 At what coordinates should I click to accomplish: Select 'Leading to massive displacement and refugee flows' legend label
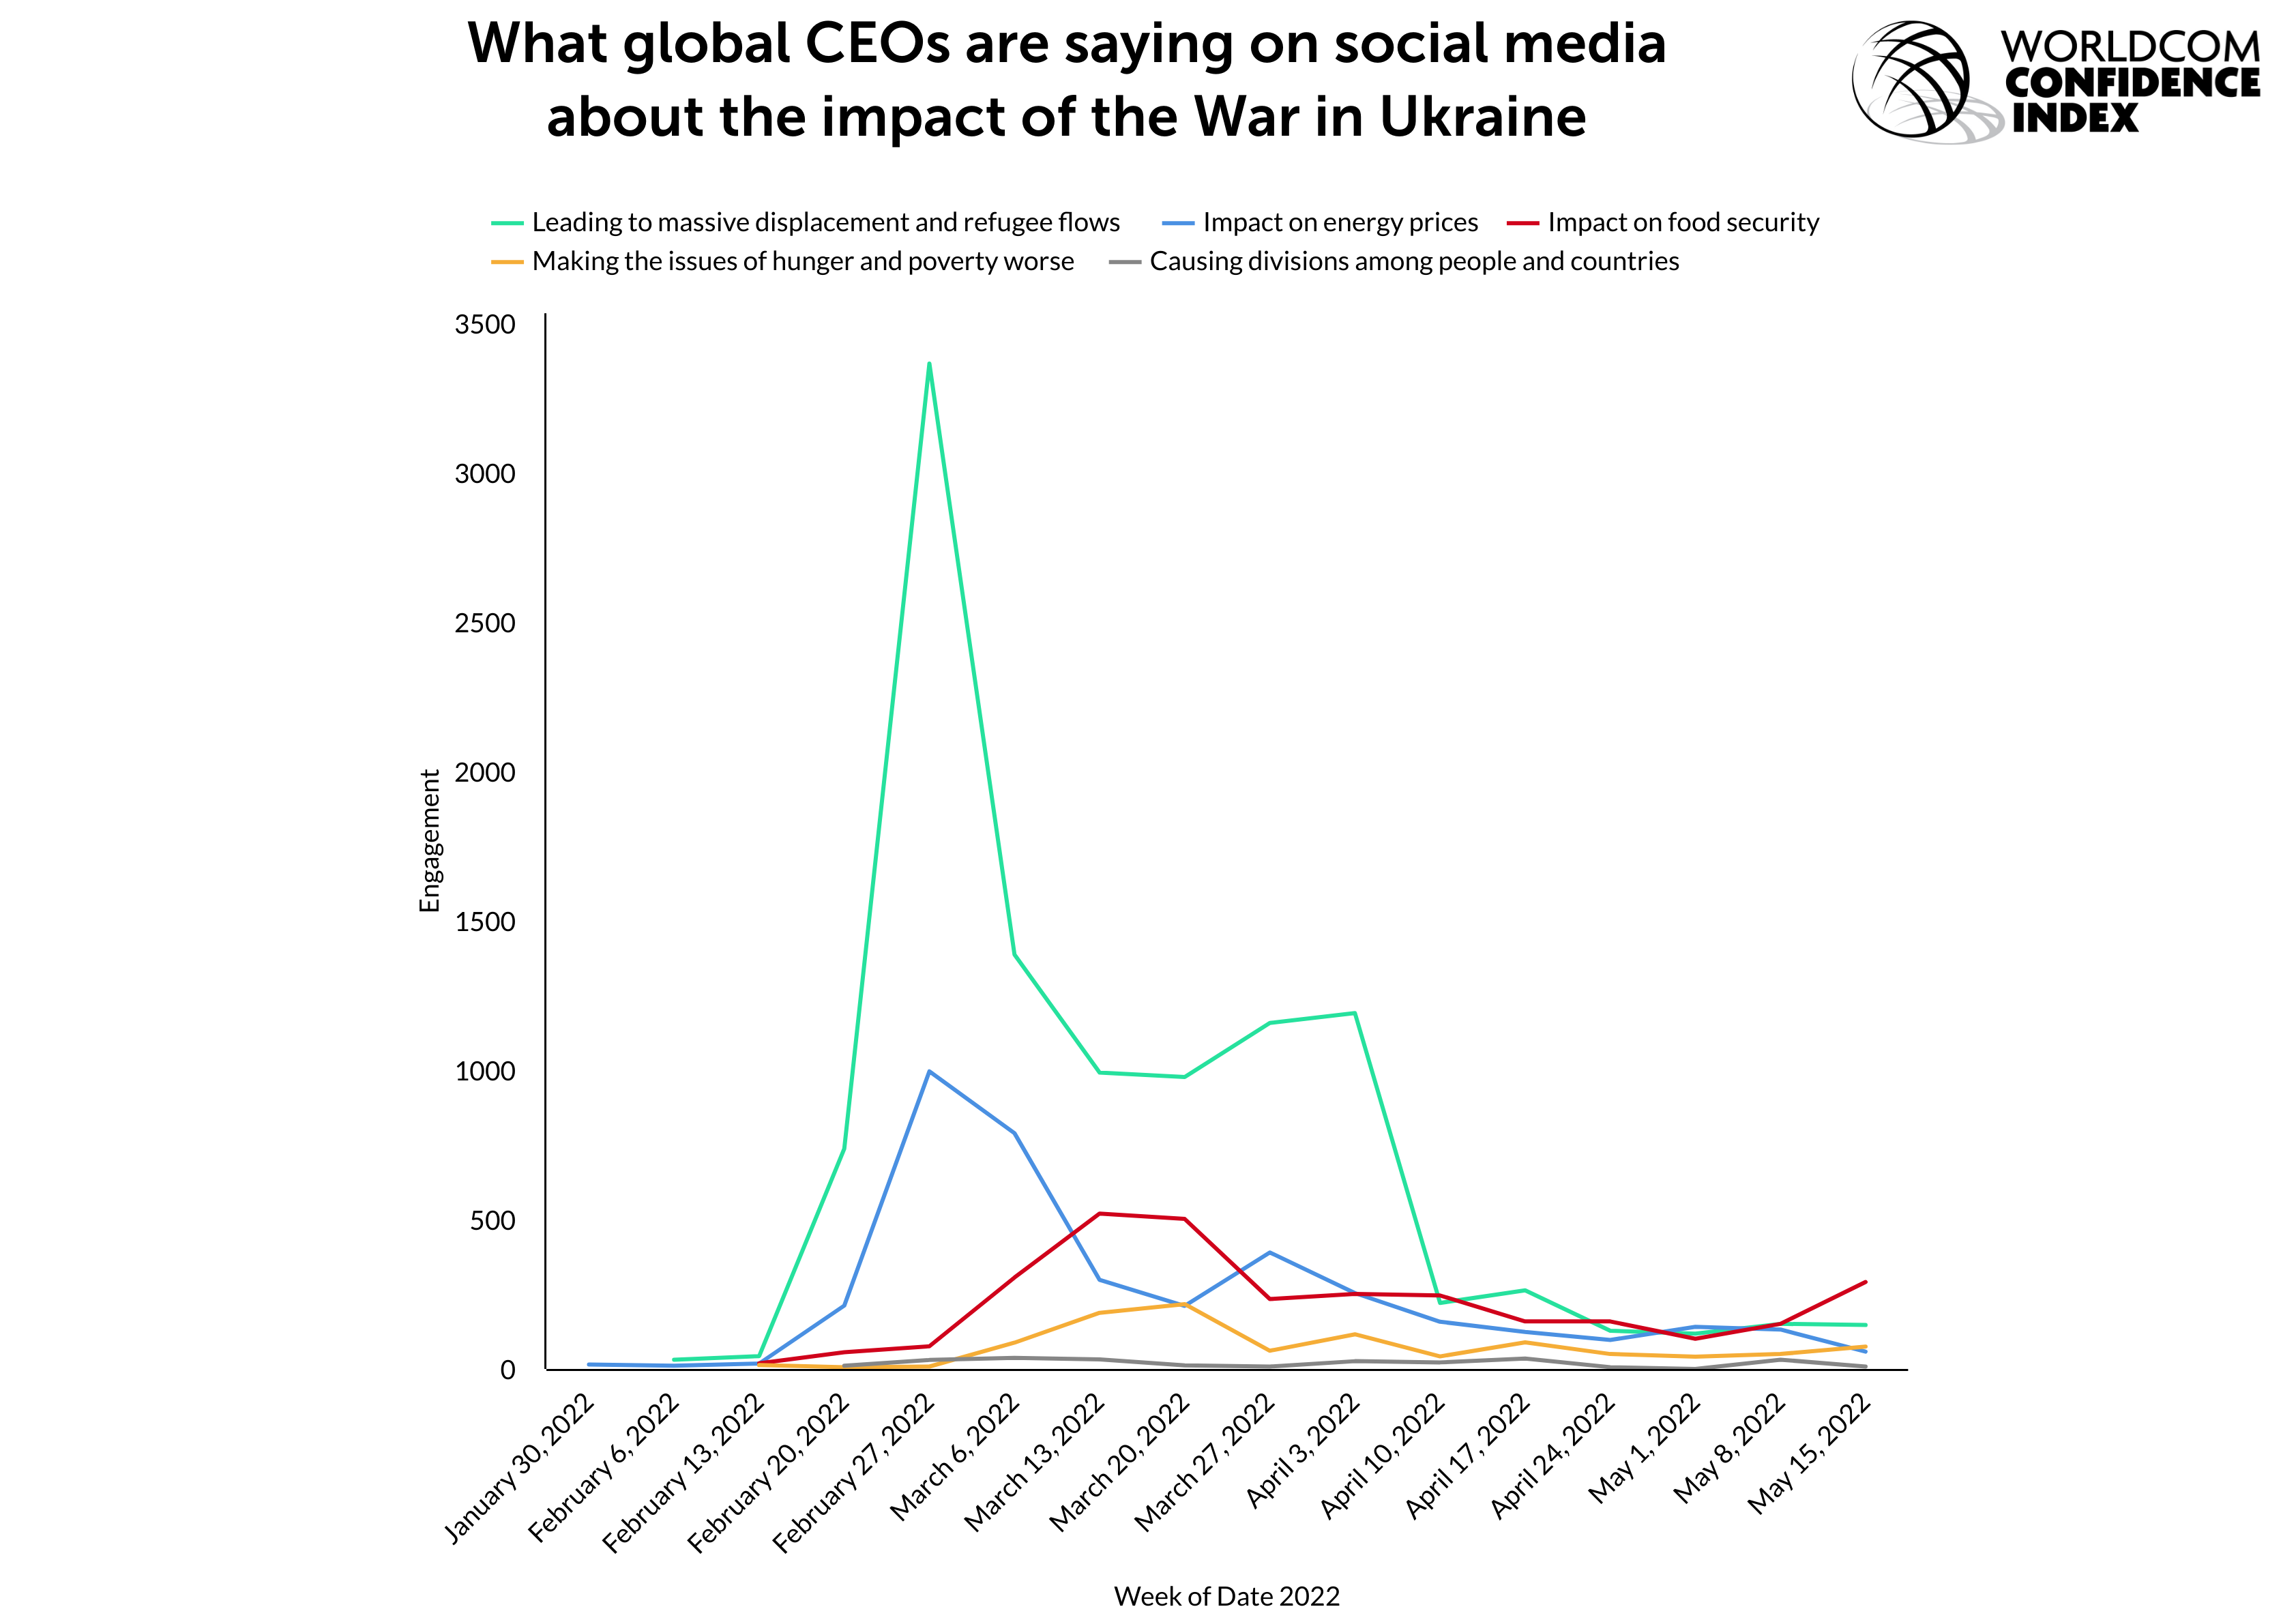pos(826,222)
